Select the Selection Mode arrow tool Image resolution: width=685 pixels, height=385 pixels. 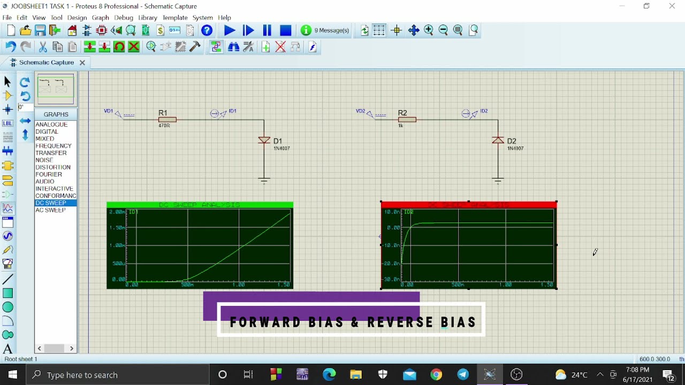click(x=7, y=82)
